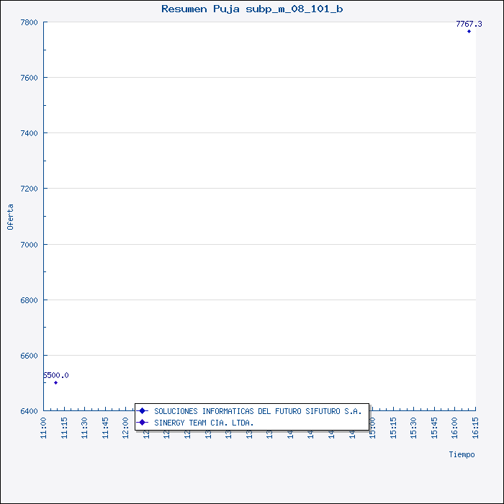The image size is (504, 504).
Task: Click the data point diamond at 7767.3
Action: 469,32
